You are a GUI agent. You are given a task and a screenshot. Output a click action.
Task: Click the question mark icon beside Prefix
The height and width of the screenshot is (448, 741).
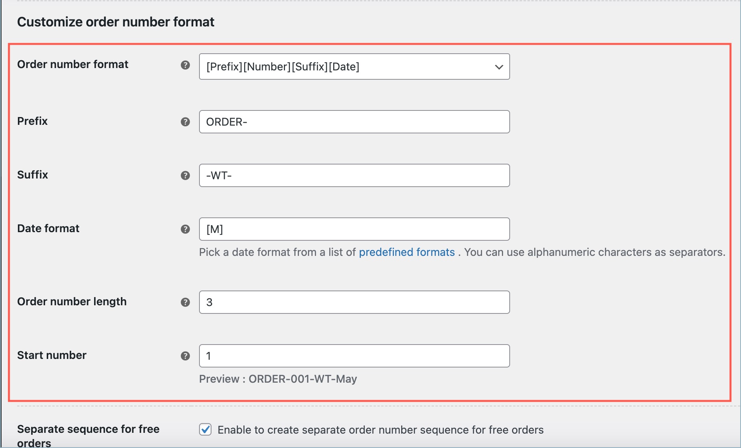pyautogui.click(x=186, y=122)
